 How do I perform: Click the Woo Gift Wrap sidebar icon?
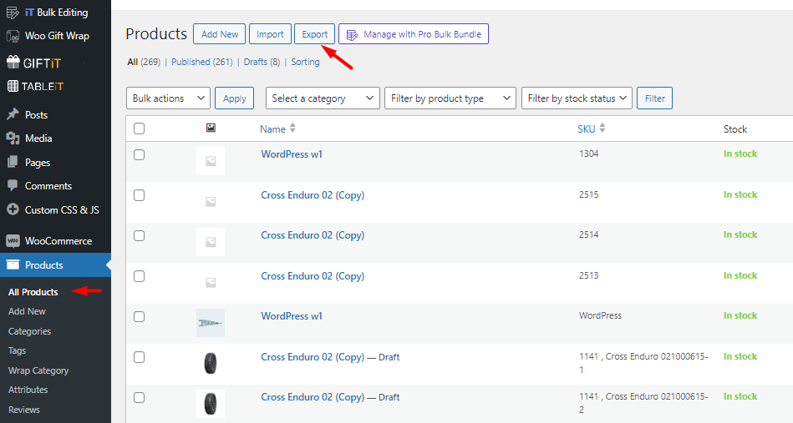(x=13, y=37)
